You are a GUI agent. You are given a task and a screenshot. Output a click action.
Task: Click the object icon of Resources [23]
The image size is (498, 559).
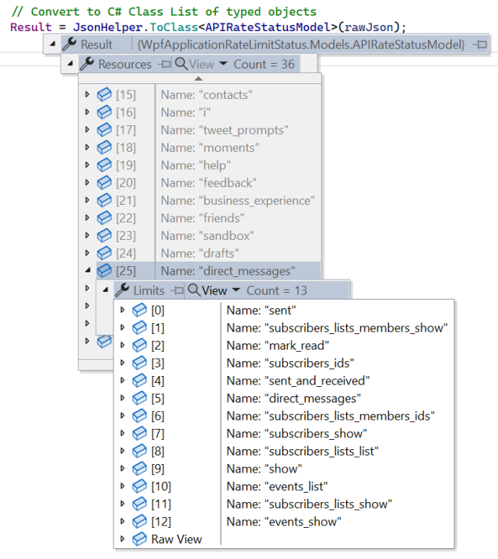[104, 235]
